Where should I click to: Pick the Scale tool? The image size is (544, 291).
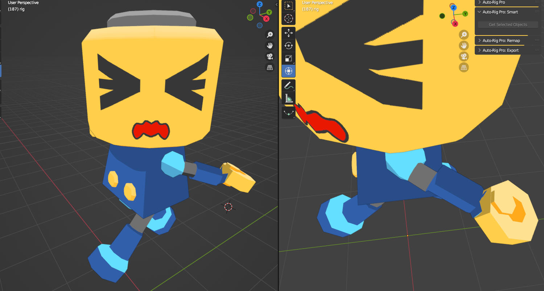tap(288, 58)
